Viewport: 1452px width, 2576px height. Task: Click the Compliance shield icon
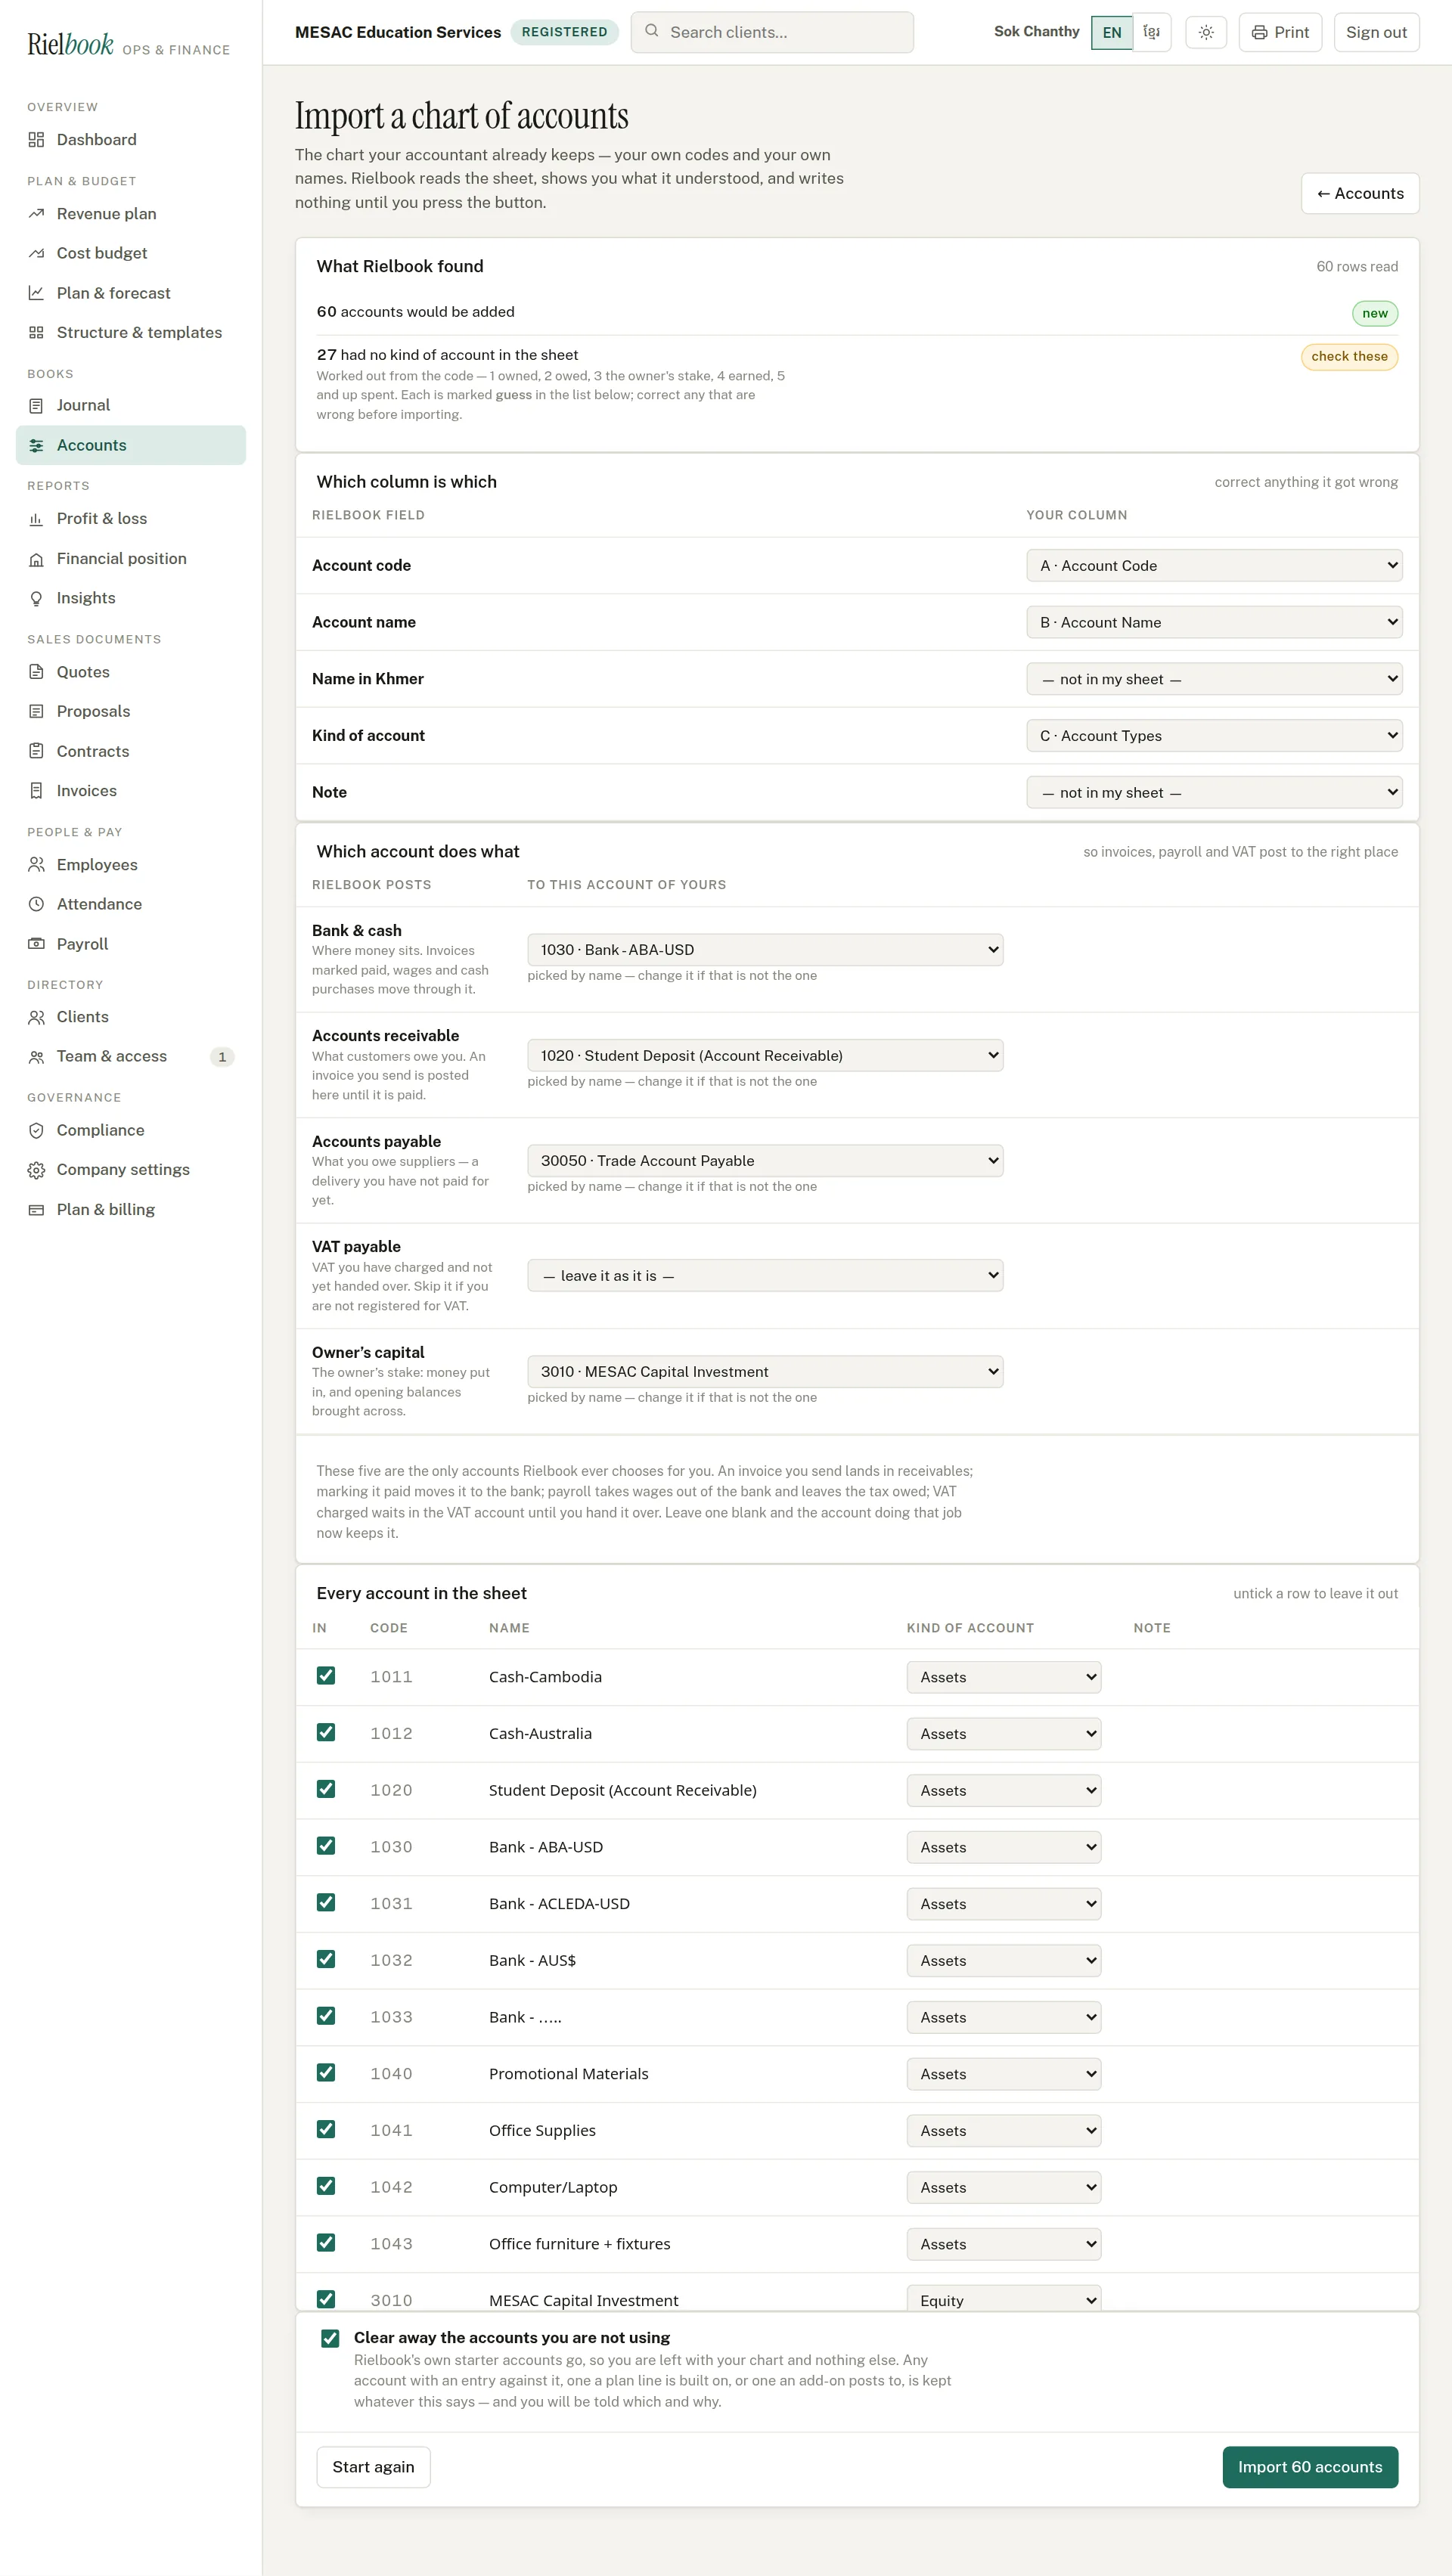(x=36, y=1130)
